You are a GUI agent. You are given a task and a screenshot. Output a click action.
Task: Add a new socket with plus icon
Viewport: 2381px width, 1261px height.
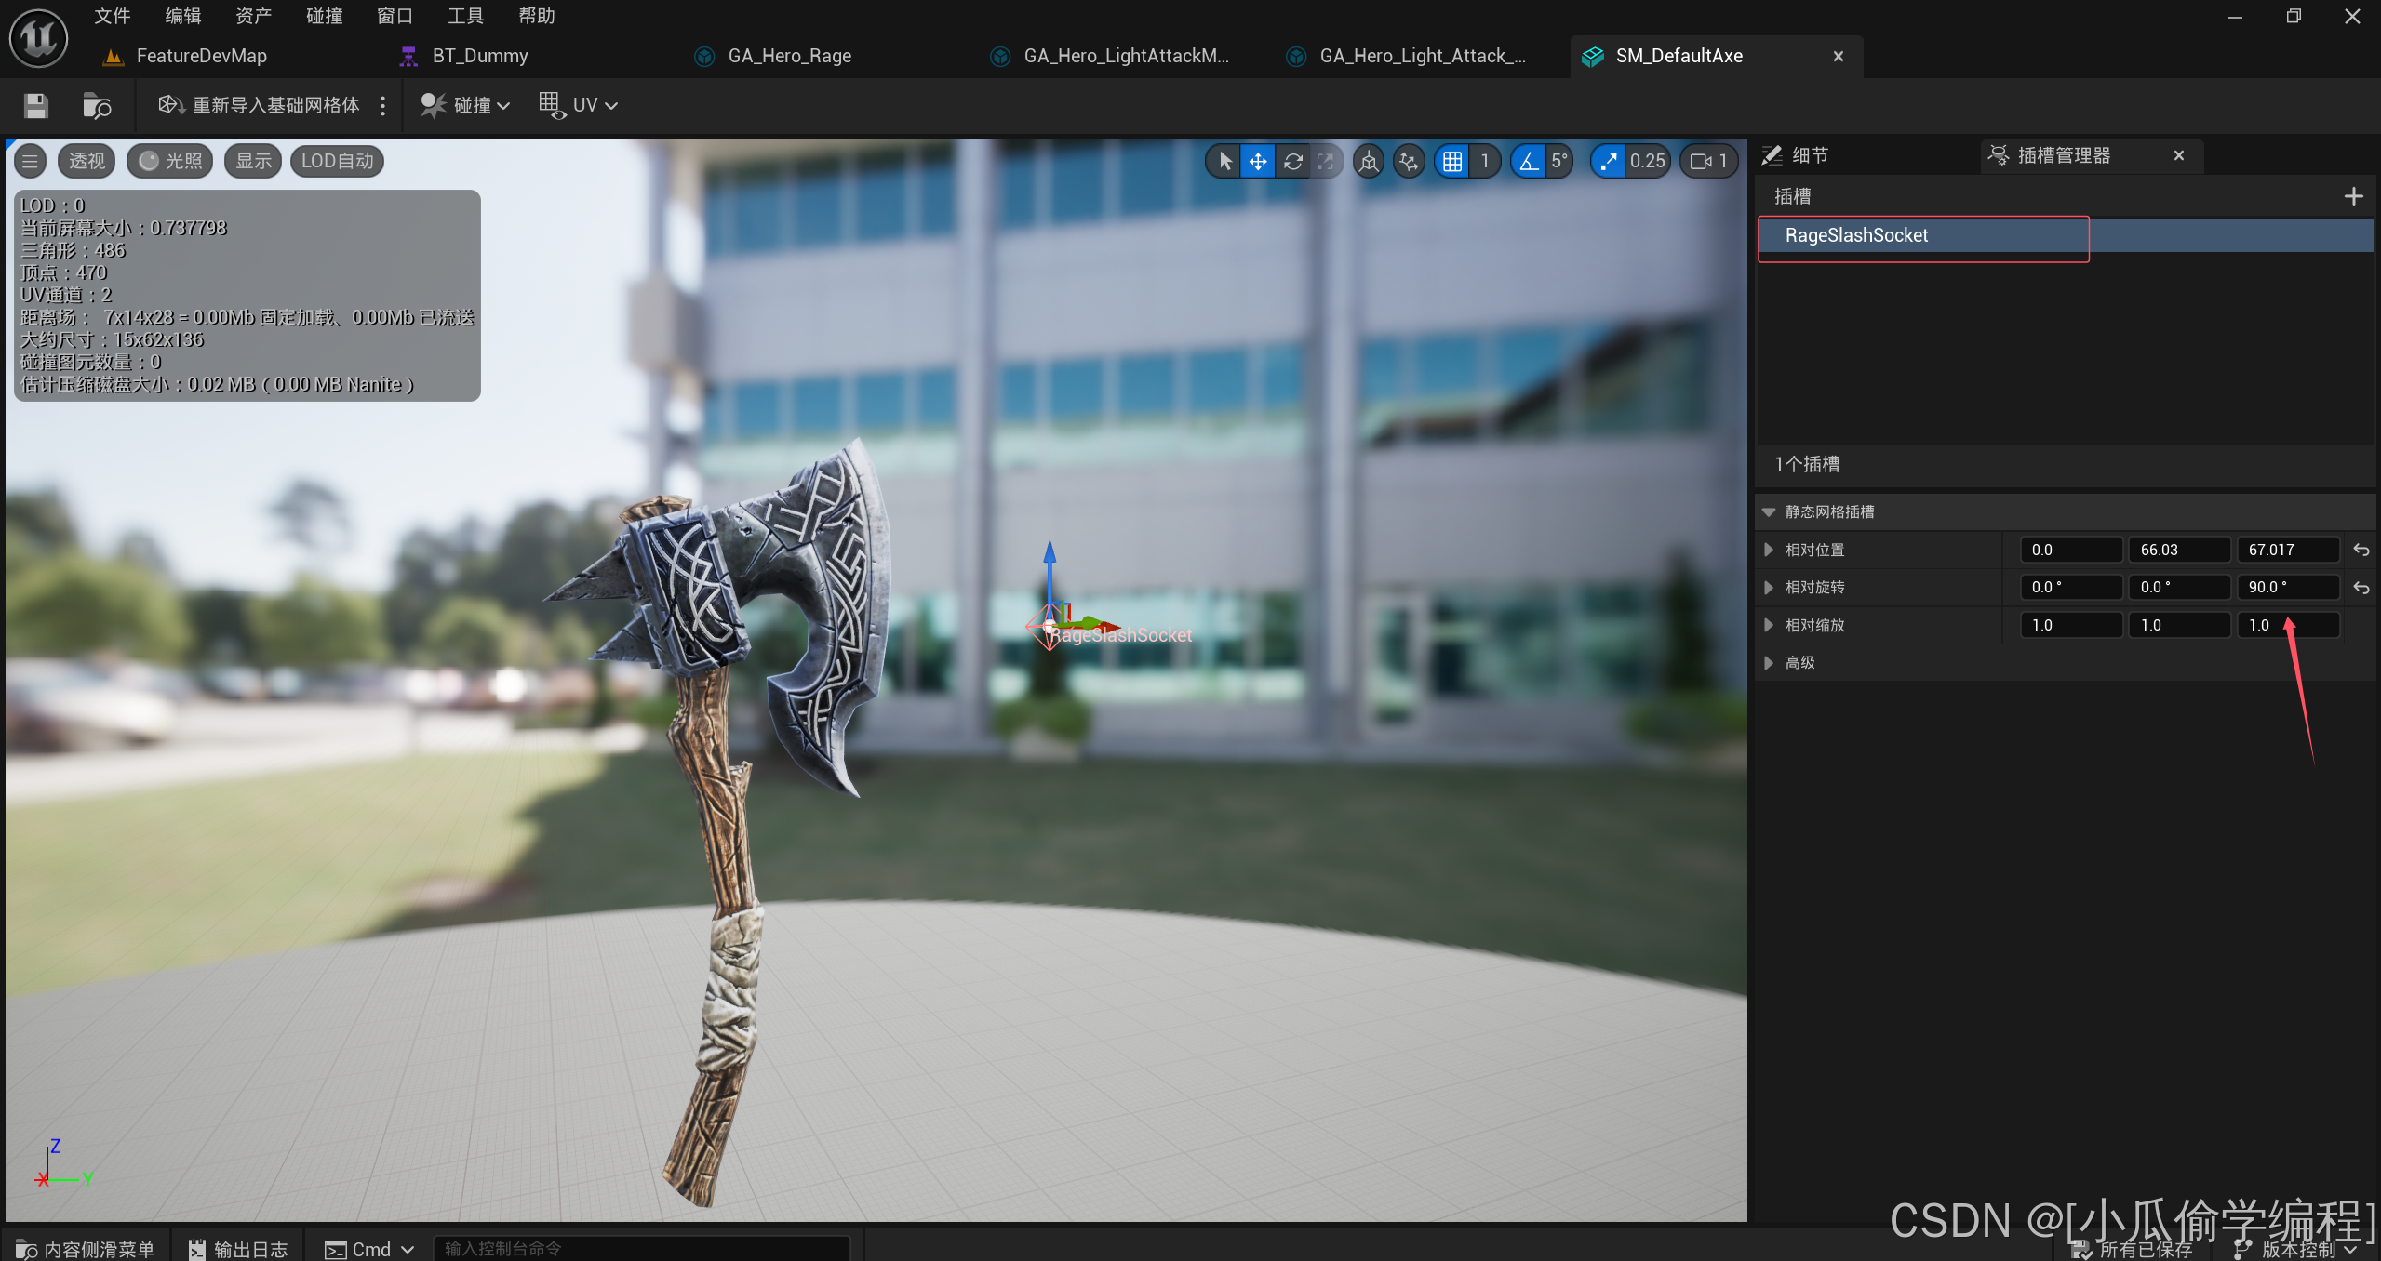click(2353, 196)
